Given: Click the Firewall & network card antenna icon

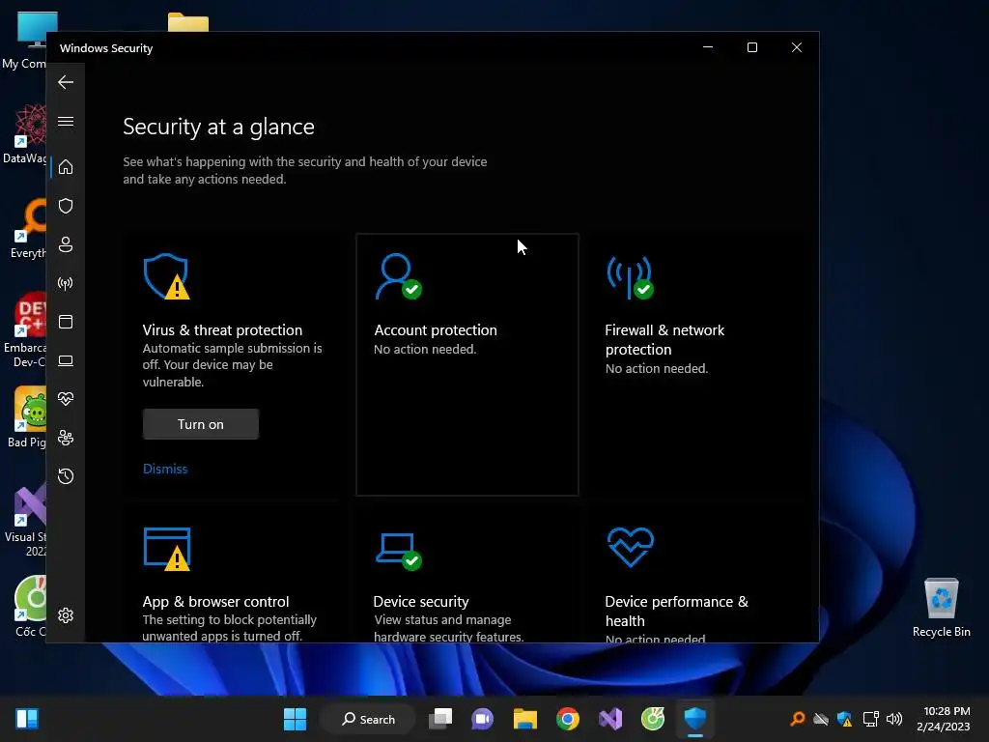Looking at the screenshot, I should point(630,276).
